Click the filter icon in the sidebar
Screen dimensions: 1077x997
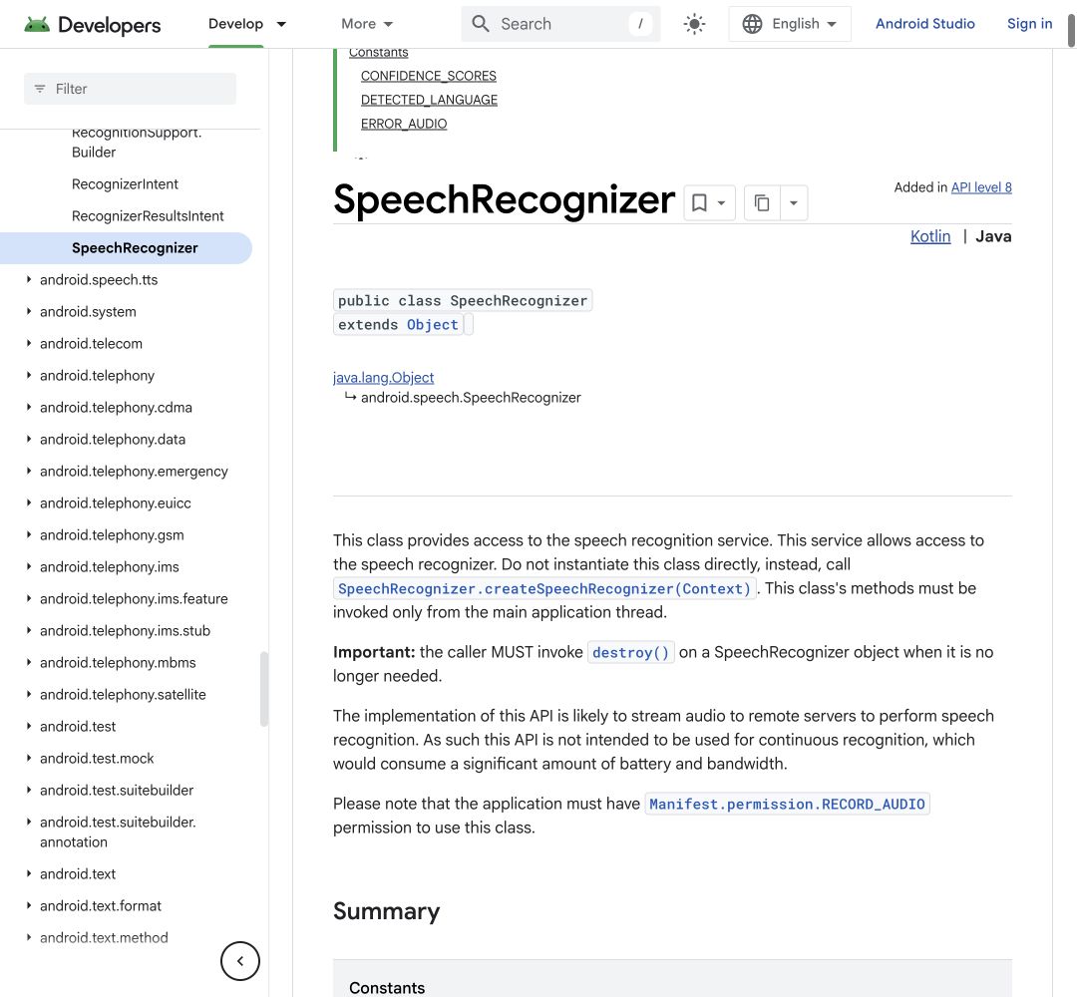tap(40, 89)
